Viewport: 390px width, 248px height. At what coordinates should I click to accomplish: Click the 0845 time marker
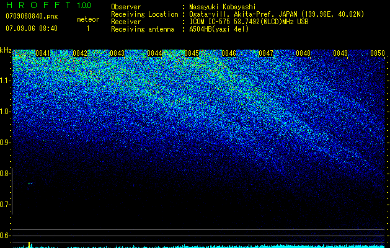[192, 53]
